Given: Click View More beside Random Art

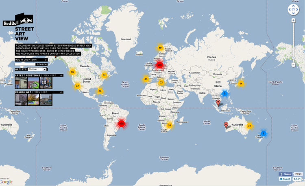Looking at the screenshot, I should coord(41,92).
